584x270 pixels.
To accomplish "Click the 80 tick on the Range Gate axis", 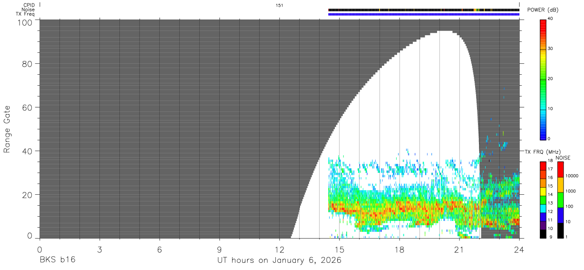I will point(28,64).
